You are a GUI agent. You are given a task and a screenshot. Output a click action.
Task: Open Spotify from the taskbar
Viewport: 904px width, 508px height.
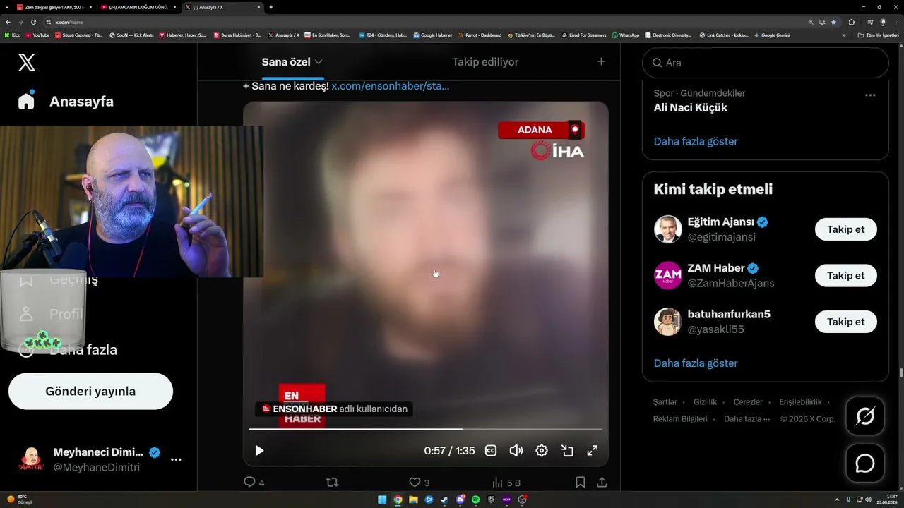point(475,500)
